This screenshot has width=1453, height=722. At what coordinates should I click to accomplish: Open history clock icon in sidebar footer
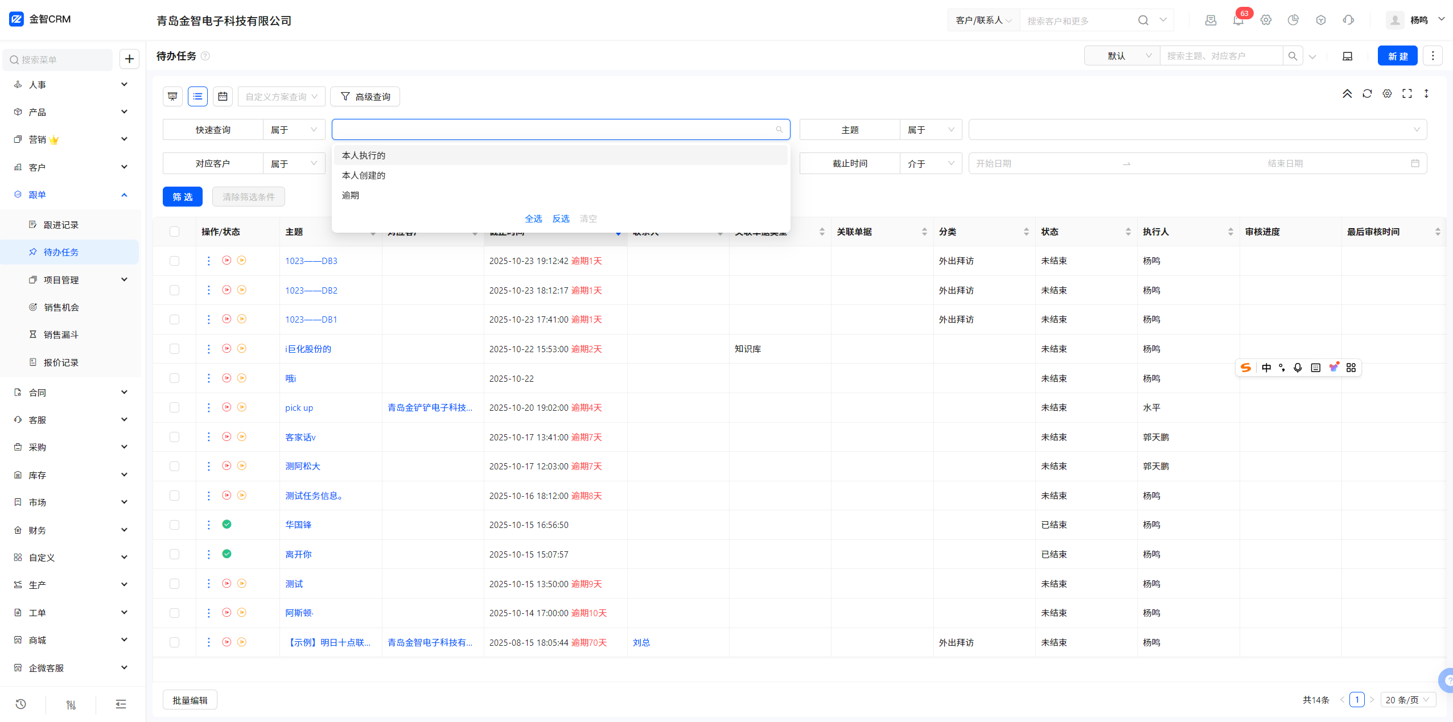[x=21, y=704]
